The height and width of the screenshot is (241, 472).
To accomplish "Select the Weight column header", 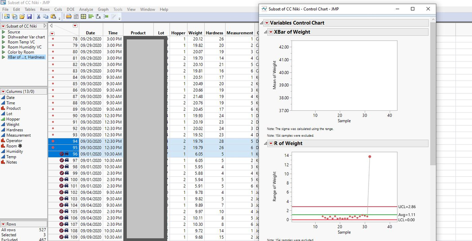I will [x=195, y=33].
